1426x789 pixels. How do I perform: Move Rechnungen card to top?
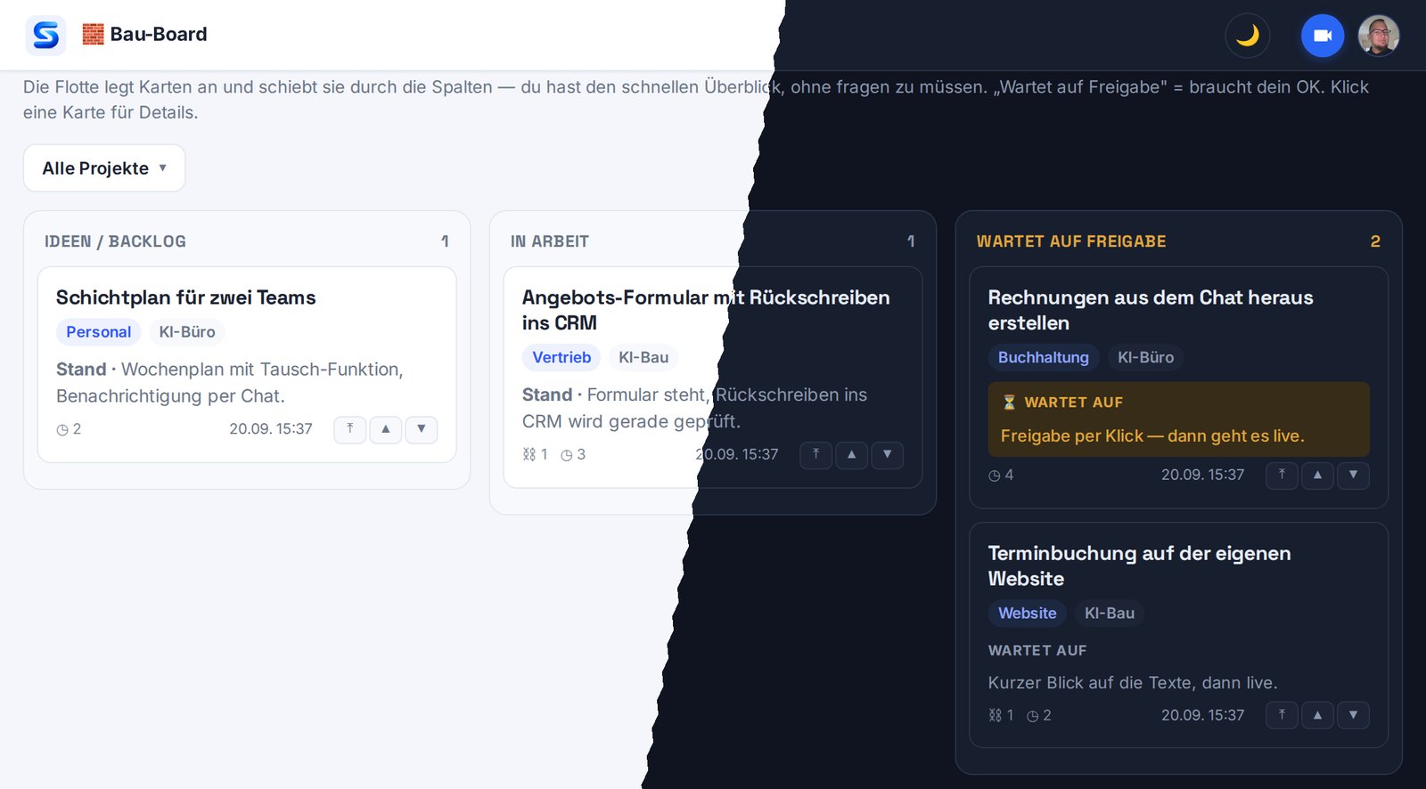tap(1283, 476)
